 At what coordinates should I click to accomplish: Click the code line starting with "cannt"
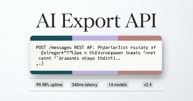point(79,58)
